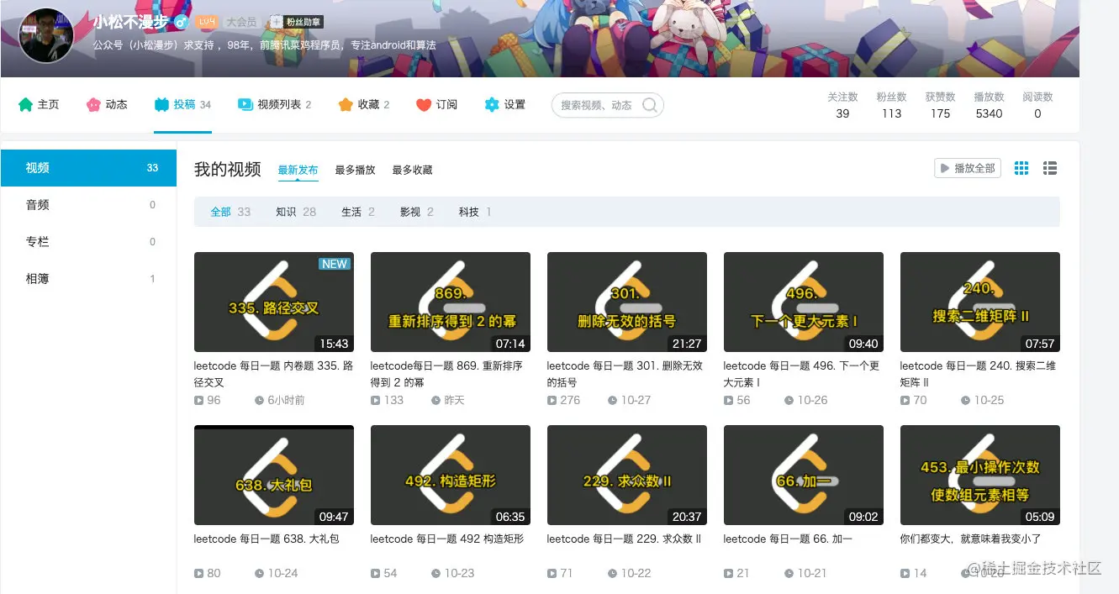Click title leetcode 每日一题 301. 删除无效的括号

coord(623,374)
